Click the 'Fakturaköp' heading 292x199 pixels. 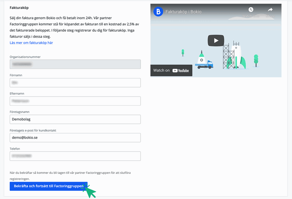click(19, 7)
